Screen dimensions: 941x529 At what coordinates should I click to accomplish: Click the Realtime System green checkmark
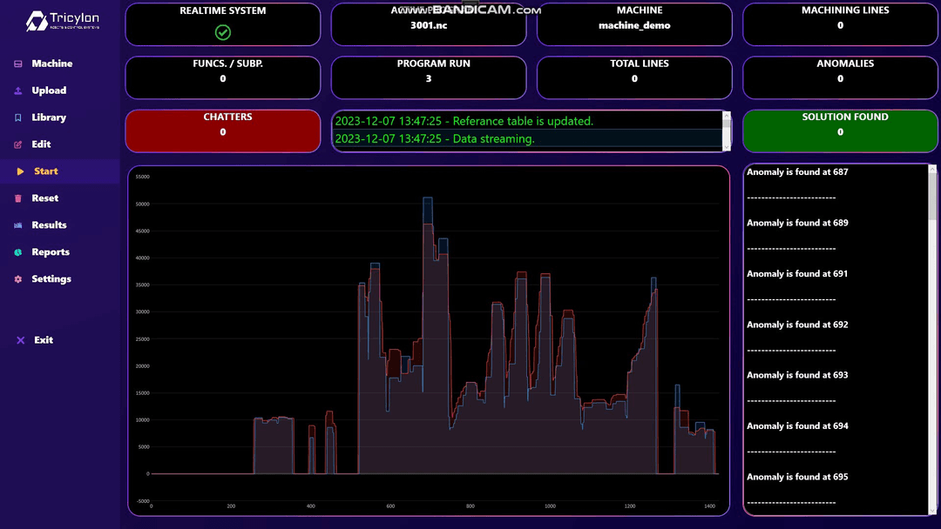(x=223, y=32)
